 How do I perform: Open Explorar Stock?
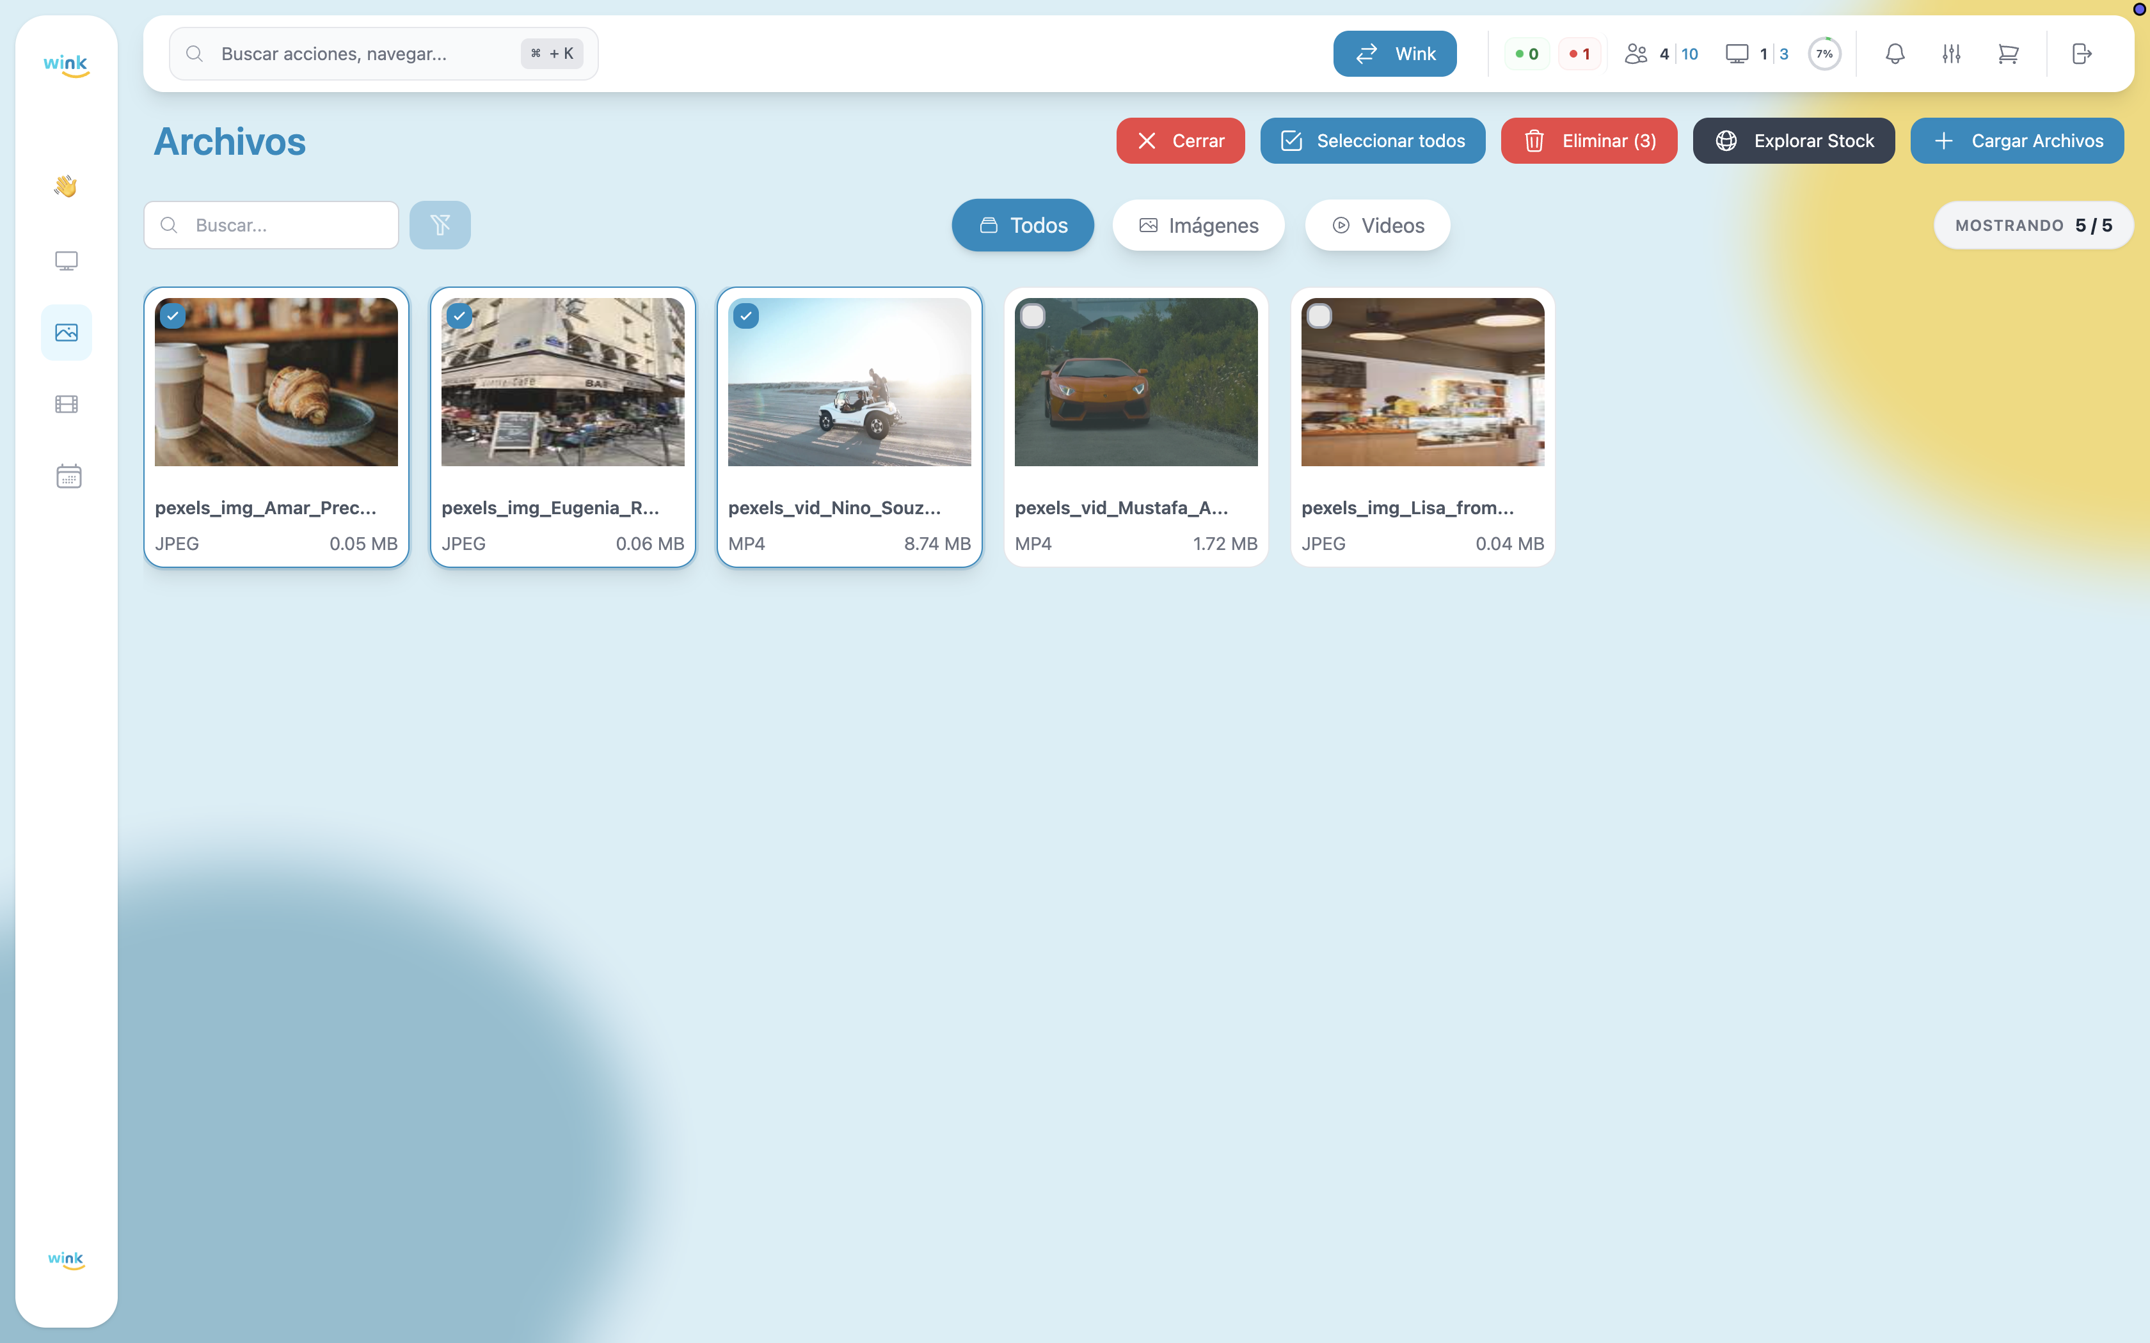point(1793,140)
